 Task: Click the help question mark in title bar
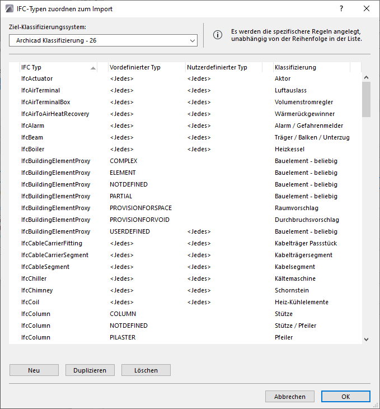tap(341, 8)
